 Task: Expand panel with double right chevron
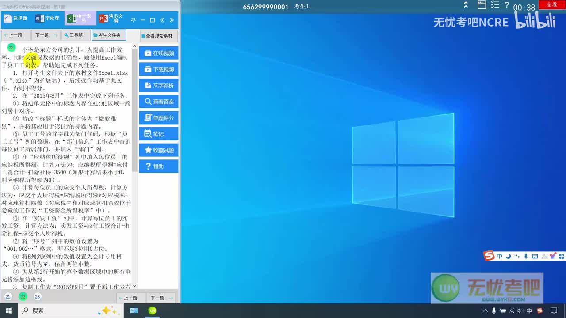[x=172, y=20]
